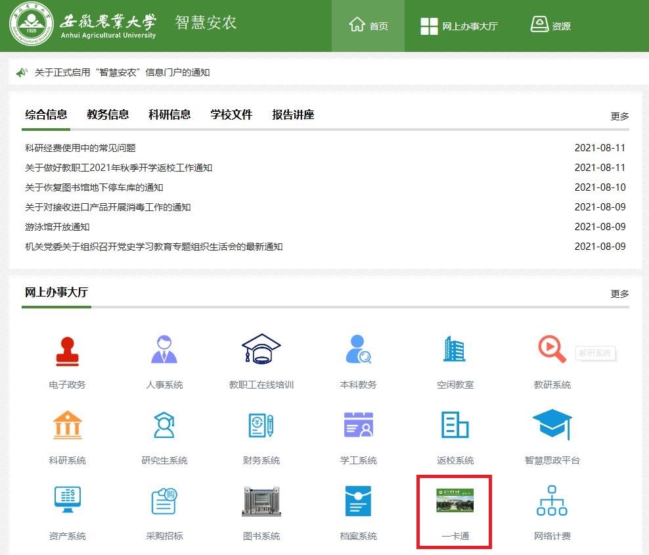Screen dimensions: 649x555
Task: Open the 游泳馆开放通知 notice link
Action: click(x=57, y=227)
